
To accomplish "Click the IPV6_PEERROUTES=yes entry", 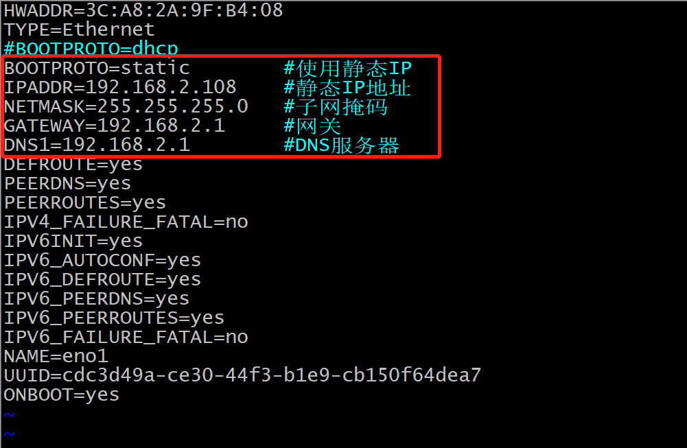I will click(x=114, y=318).
